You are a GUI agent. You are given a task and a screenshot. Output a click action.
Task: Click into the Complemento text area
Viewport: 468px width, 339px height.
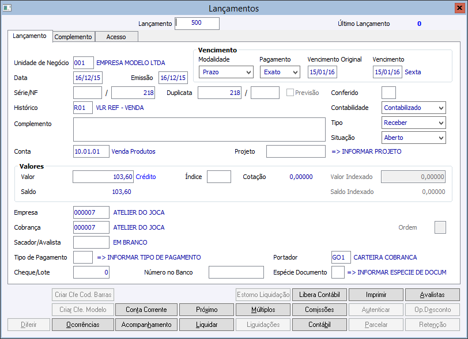(x=199, y=129)
